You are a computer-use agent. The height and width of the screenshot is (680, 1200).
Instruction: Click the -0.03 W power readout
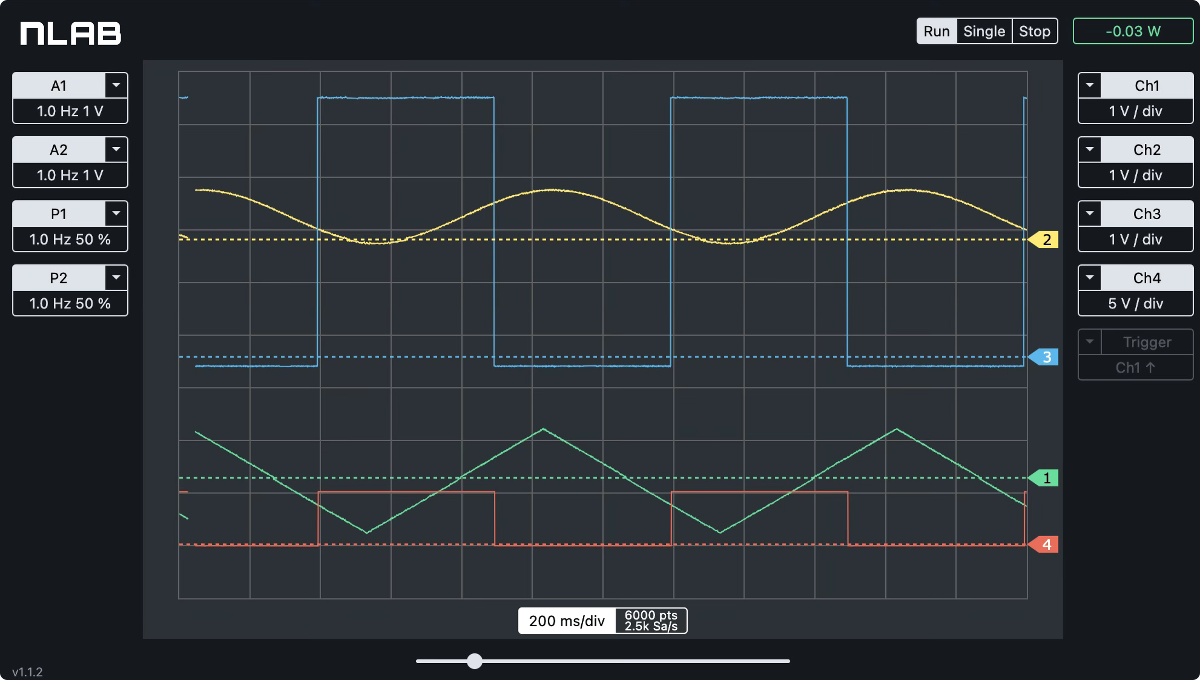coord(1133,31)
